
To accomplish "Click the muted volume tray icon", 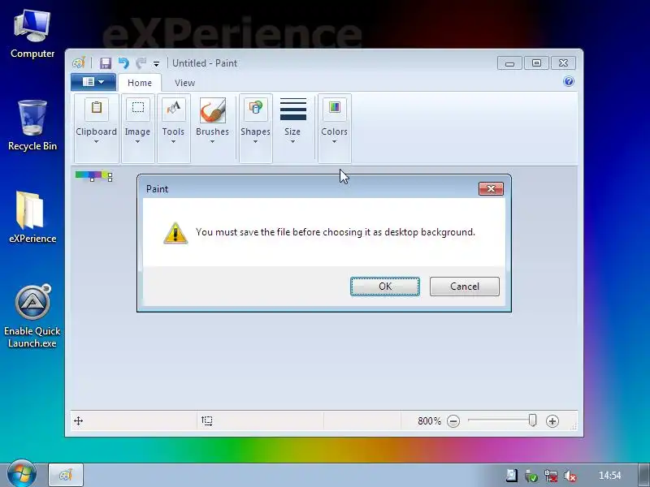I will (570, 476).
